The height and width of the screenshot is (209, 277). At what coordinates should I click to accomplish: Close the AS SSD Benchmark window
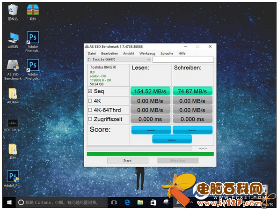(x=210, y=46)
